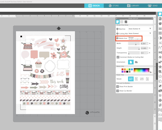This screenshot has width=162, height=130.
Task: Click the Height stepper arrows
Action: click(x=148, y=48)
